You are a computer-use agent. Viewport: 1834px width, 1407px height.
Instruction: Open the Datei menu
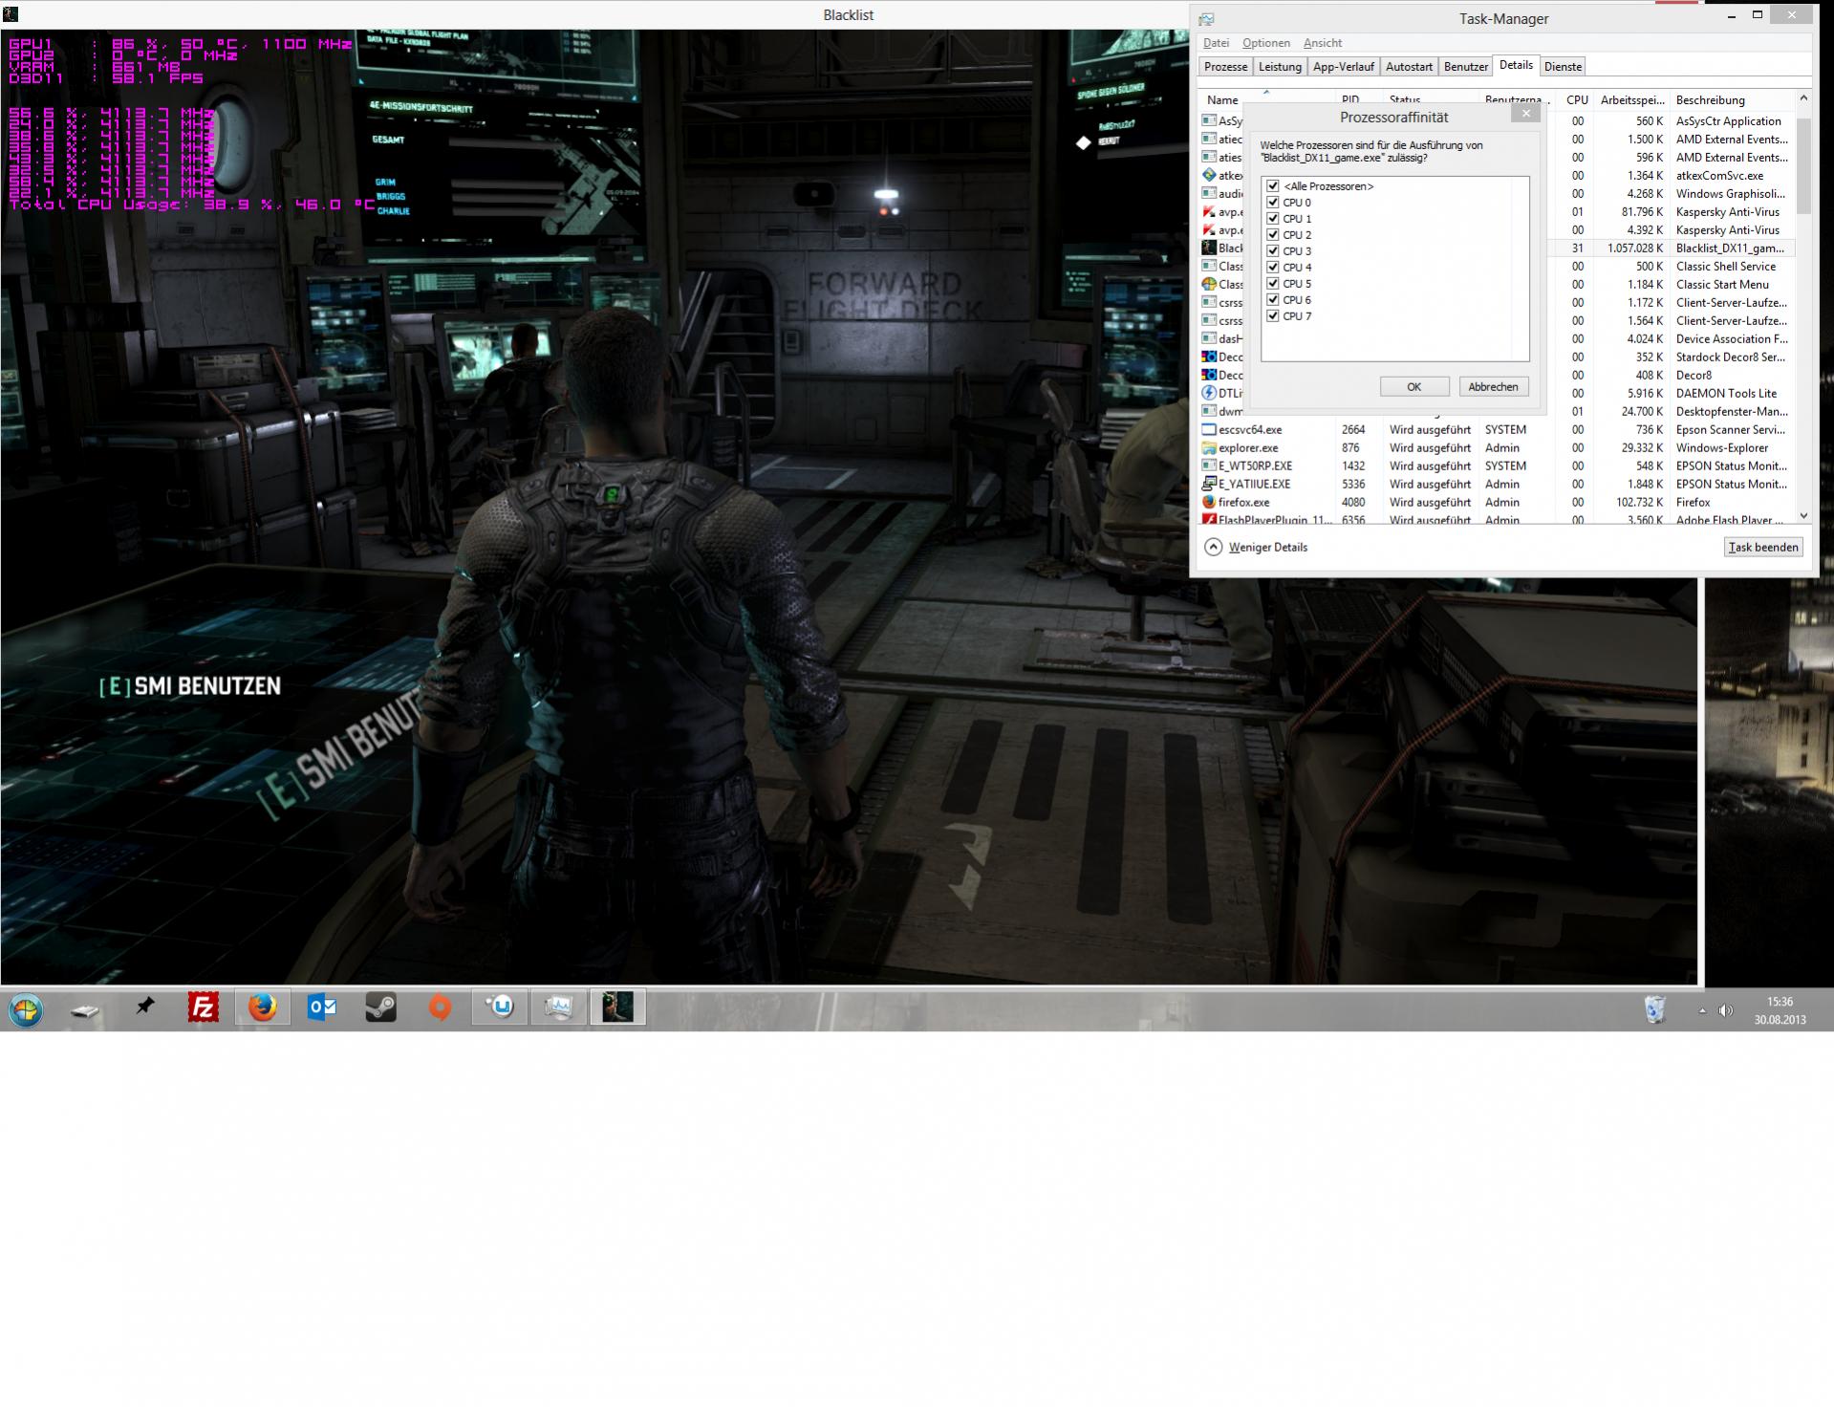(1216, 43)
